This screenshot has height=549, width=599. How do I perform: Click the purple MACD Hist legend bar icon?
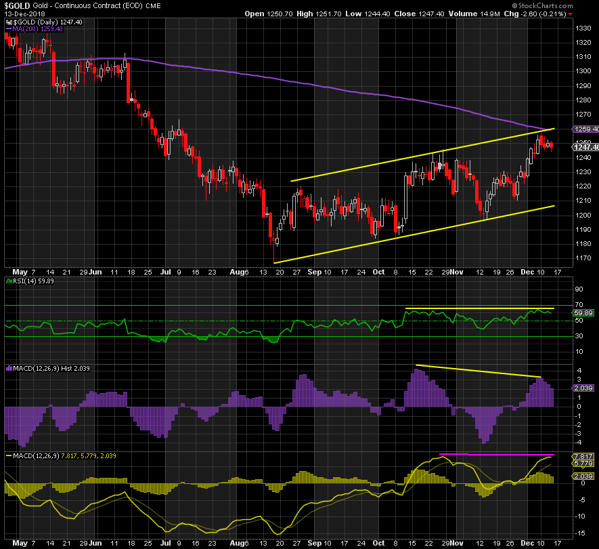coord(8,368)
